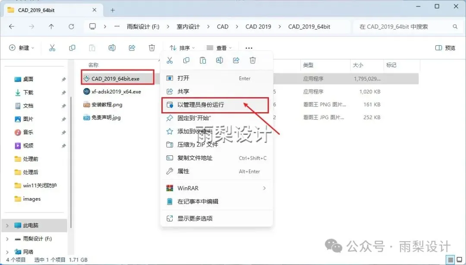Screen dimensions: 466x265
Task: Open the 查看 view dropdown
Action: tap(219, 48)
